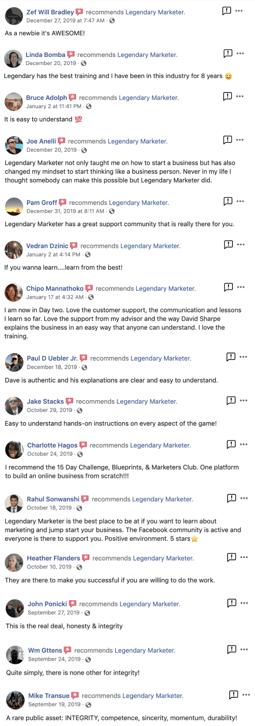Report Bruce Adolph's recommendation post

tap(227, 96)
